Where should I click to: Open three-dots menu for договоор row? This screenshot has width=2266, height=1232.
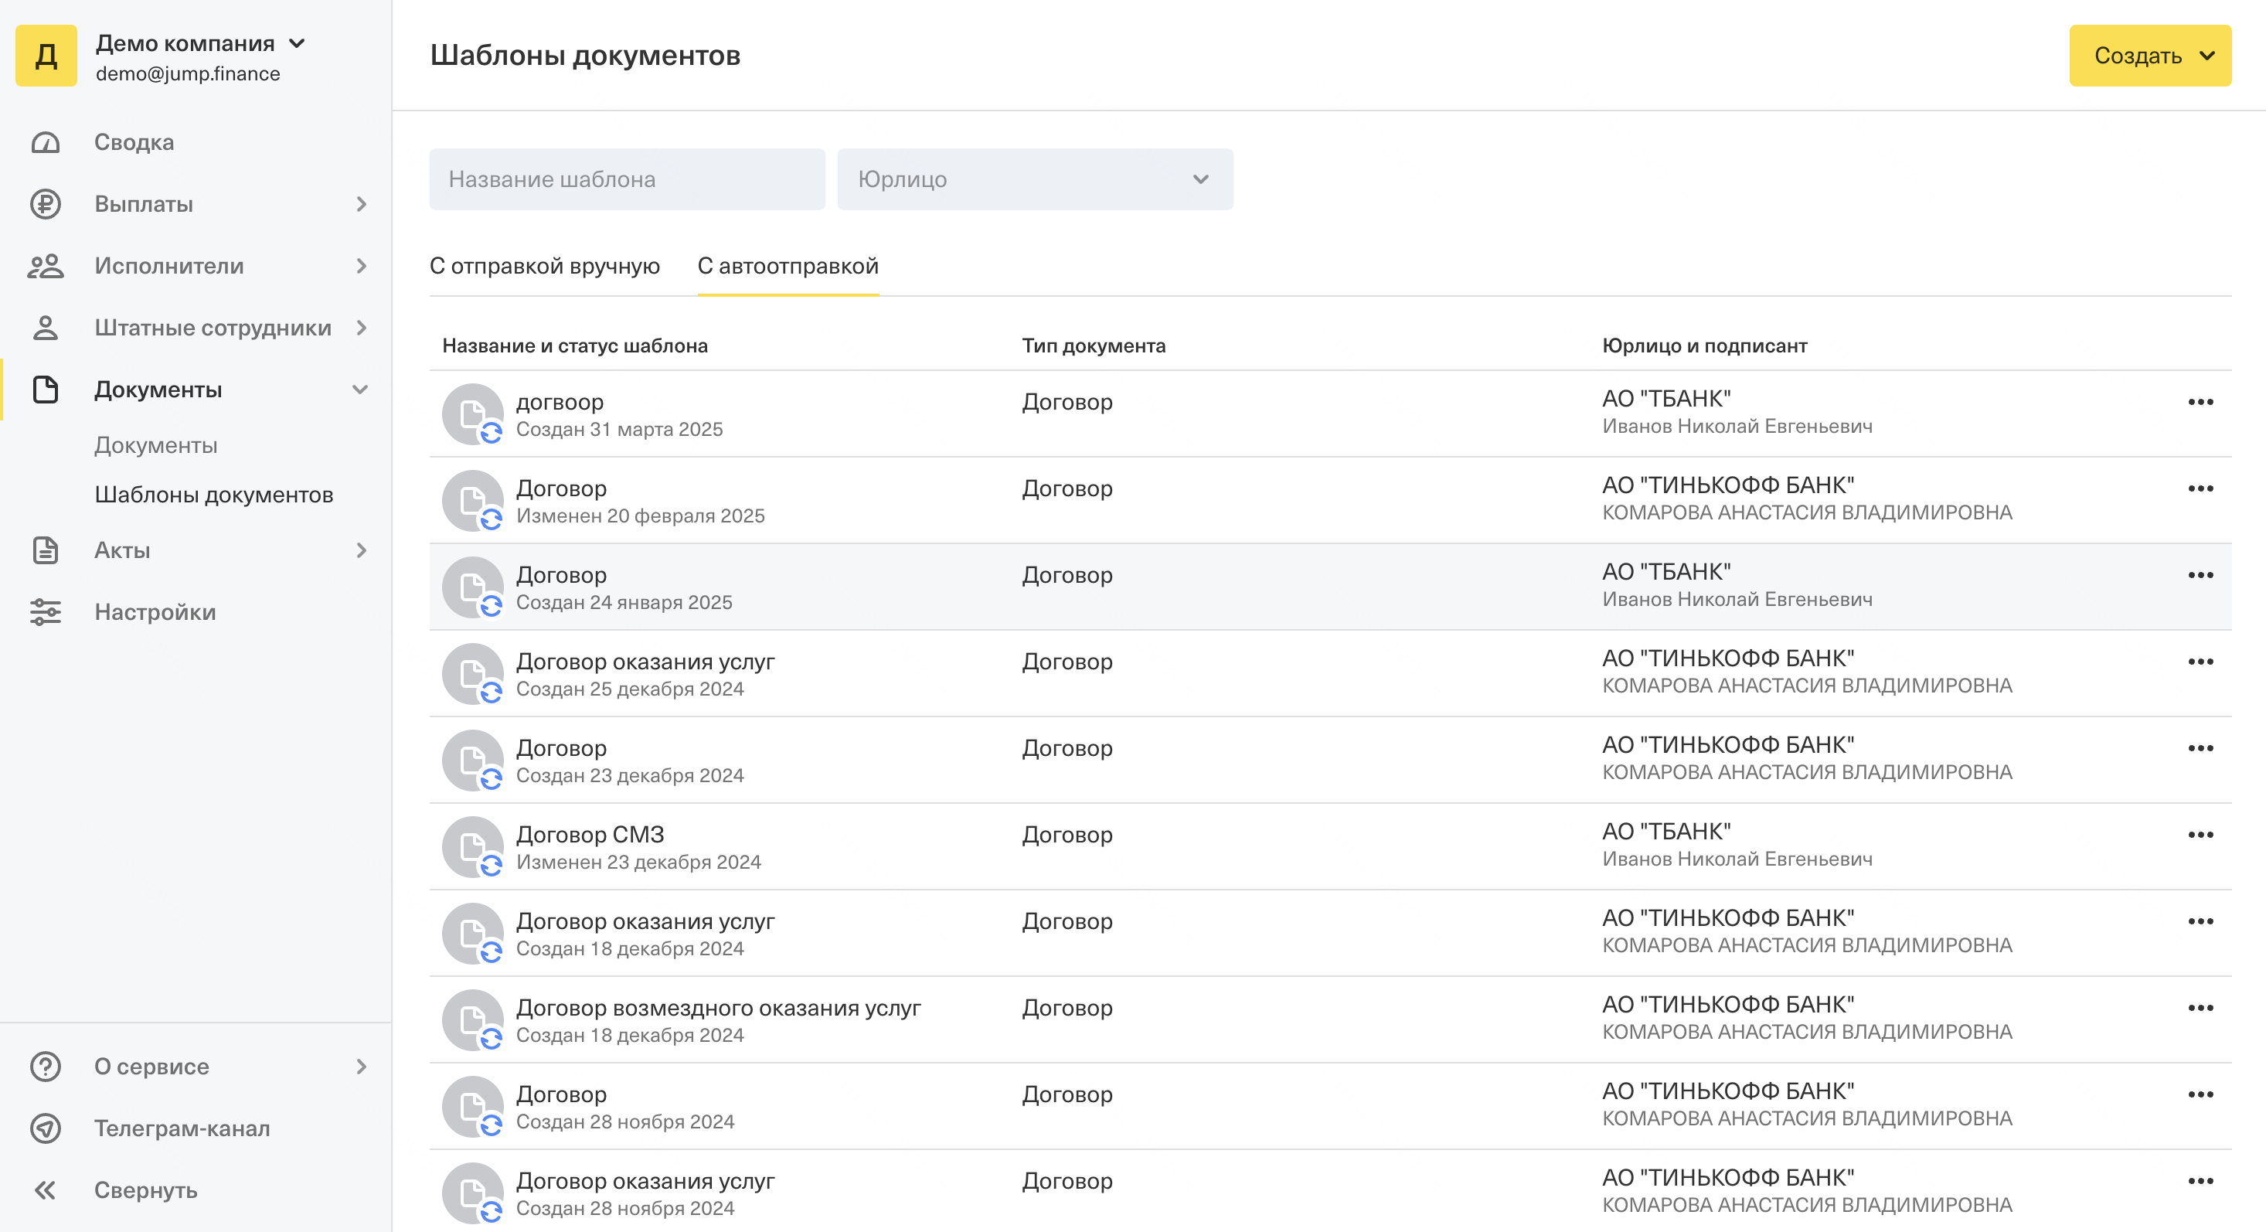(2200, 401)
